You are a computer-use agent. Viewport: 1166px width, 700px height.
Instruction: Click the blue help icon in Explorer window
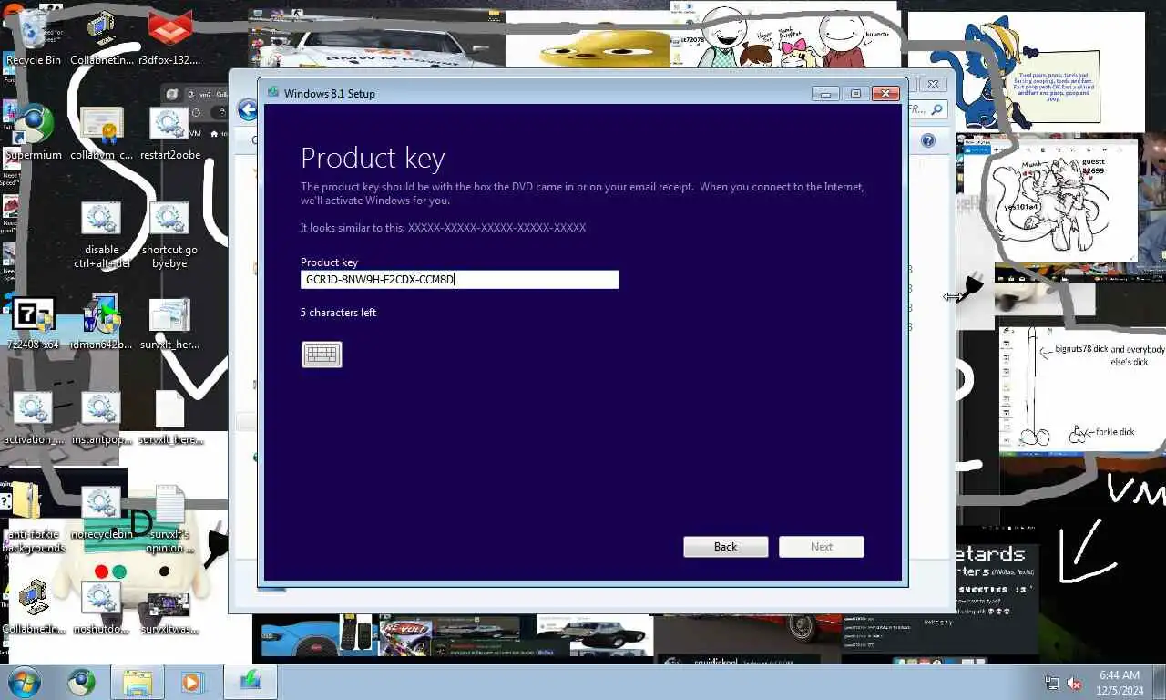(927, 140)
